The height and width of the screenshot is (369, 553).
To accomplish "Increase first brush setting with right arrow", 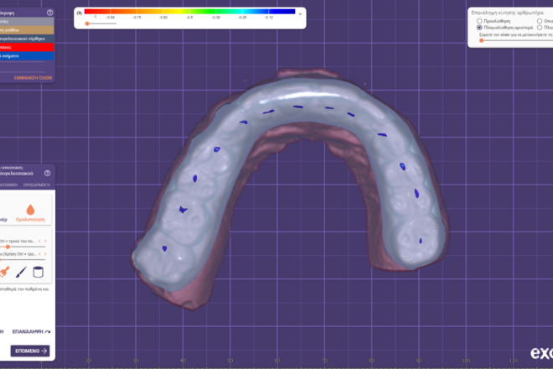I will (x=45, y=242).
